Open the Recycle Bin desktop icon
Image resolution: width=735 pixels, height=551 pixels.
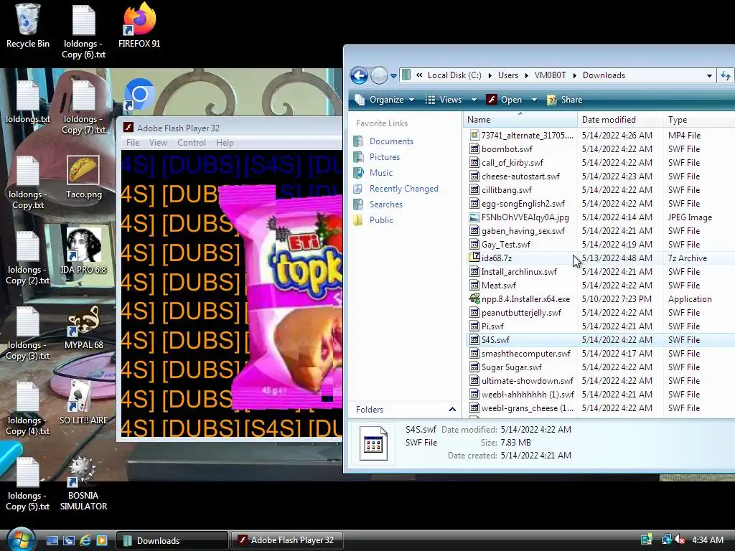click(x=28, y=26)
